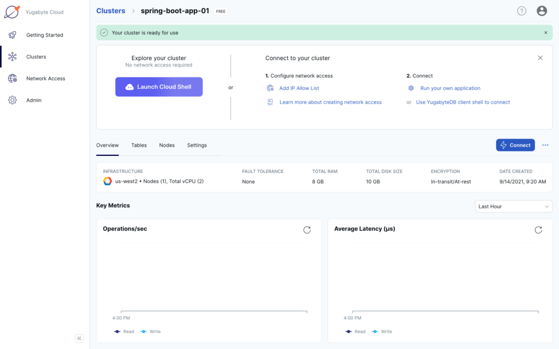This screenshot has height=349, width=559.
Task: Open the Last Hour time range dropdown
Action: pyautogui.click(x=513, y=206)
